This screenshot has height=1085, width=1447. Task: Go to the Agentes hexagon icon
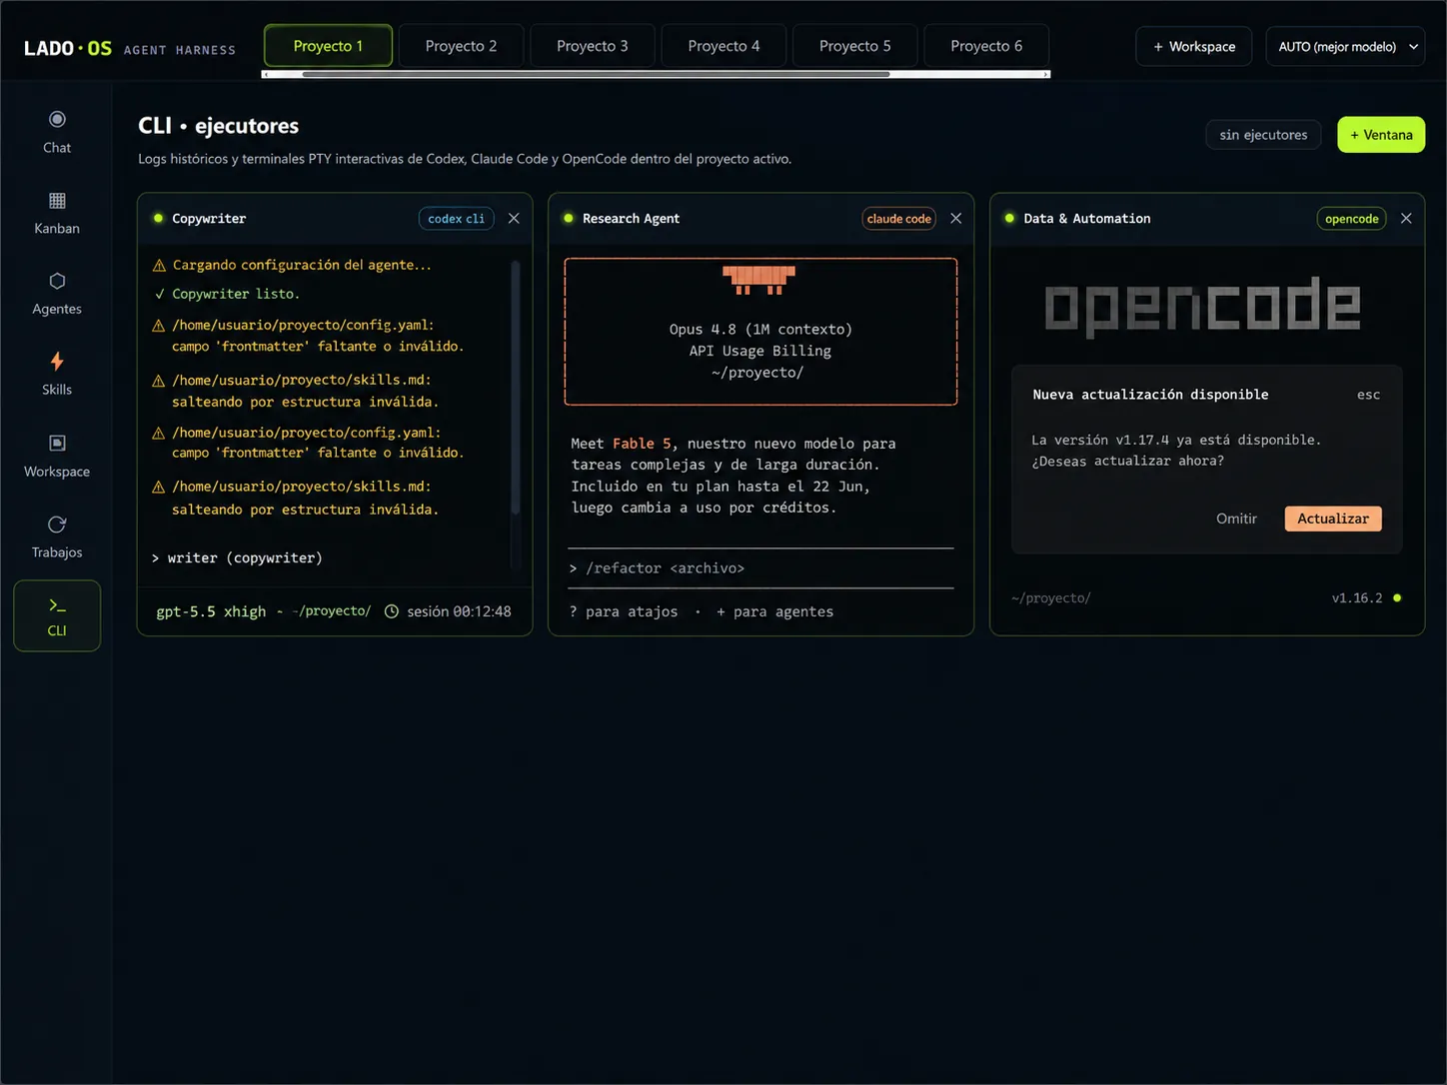(57, 282)
